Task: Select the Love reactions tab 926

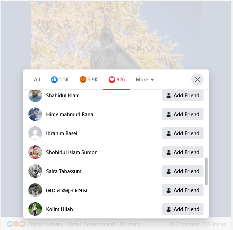Action: click(x=117, y=80)
